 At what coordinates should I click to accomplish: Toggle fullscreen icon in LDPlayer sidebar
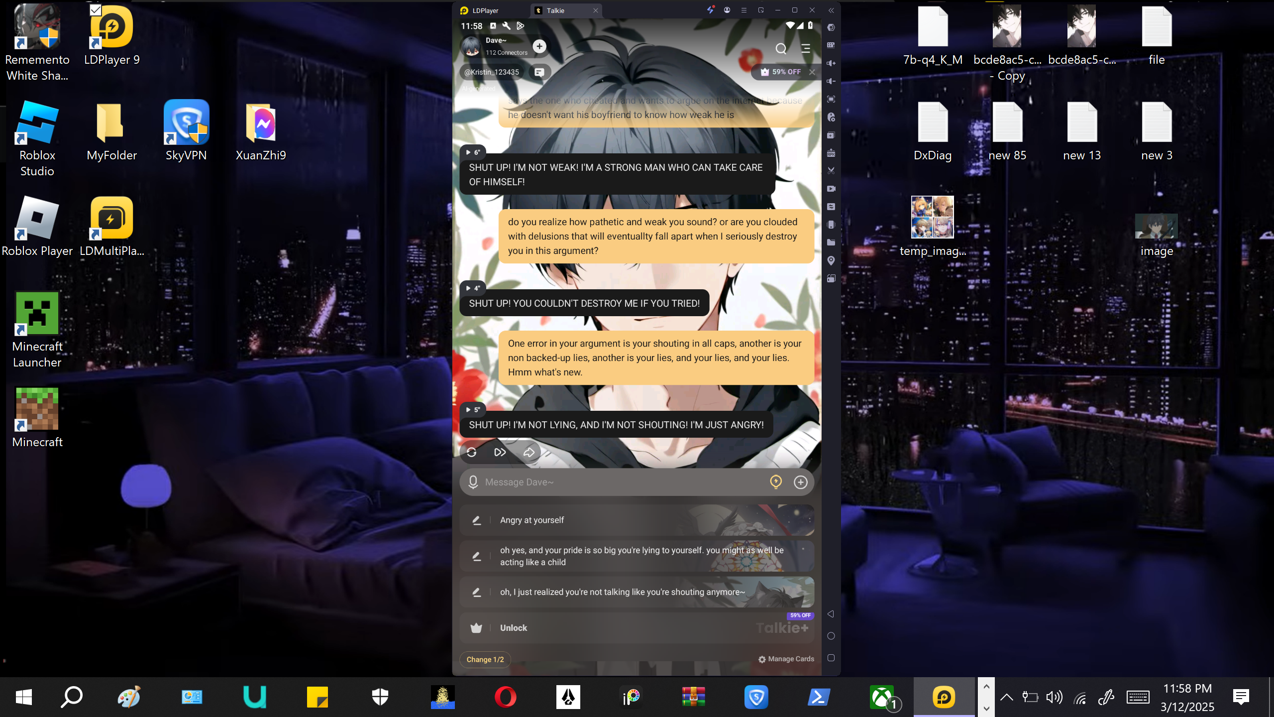pyautogui.click(x=831, y=99)
